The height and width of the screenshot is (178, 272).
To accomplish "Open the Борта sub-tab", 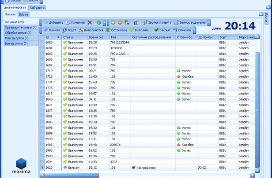I will click(23, 15).
